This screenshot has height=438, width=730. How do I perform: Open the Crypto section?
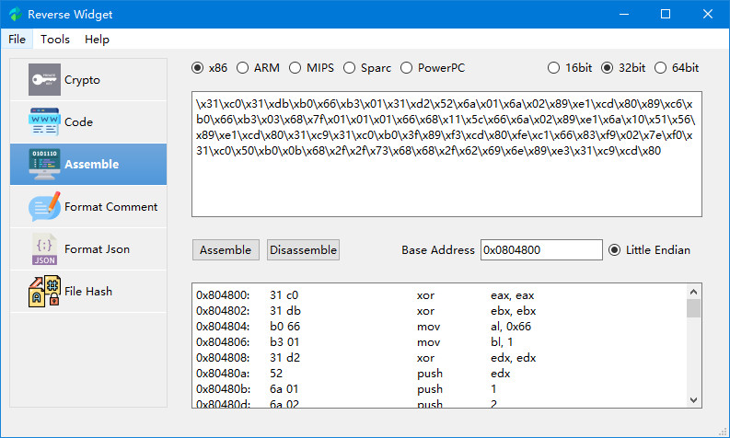pyautogui.click(x=88, y=79)
